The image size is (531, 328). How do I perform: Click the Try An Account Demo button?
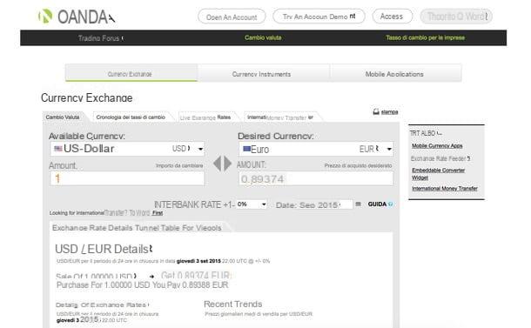(319, 17)
